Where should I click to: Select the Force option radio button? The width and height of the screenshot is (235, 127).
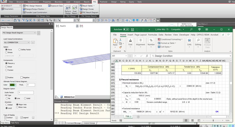6,49
